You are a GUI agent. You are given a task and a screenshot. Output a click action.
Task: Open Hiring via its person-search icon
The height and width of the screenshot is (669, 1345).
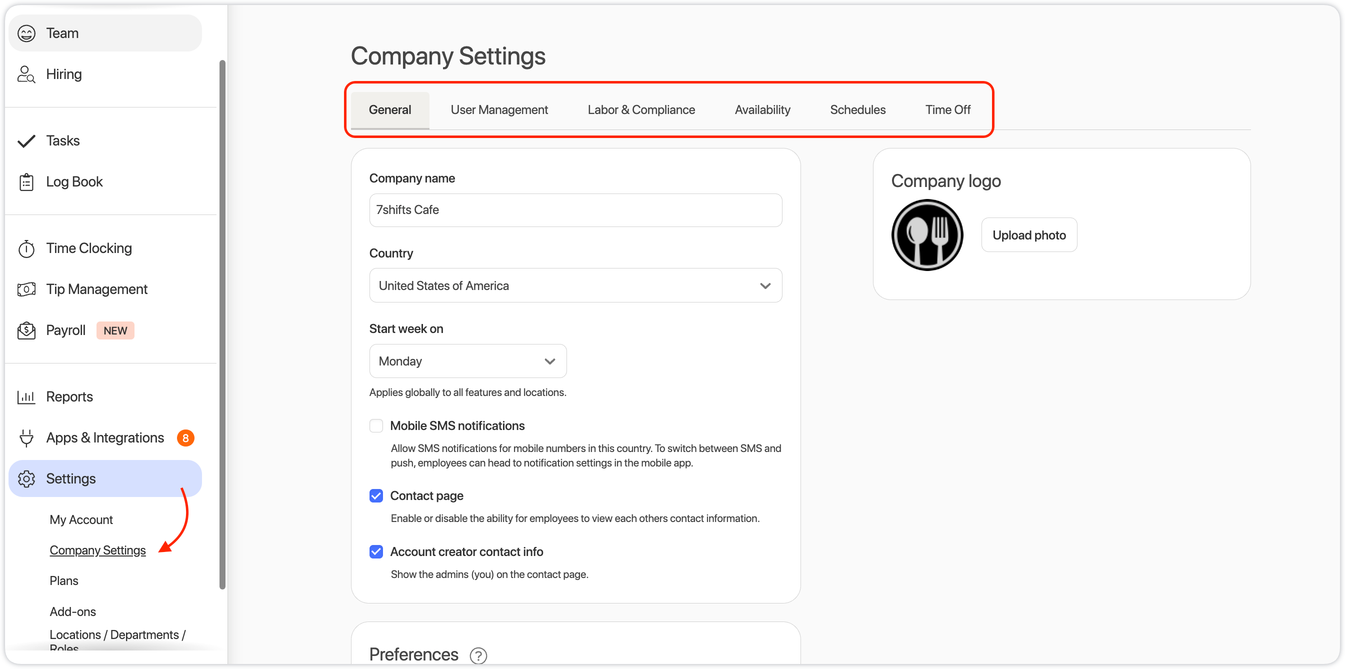click(x=26, y=74)
